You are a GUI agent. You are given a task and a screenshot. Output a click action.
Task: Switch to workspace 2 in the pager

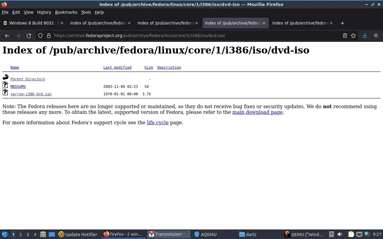[20, 235]
